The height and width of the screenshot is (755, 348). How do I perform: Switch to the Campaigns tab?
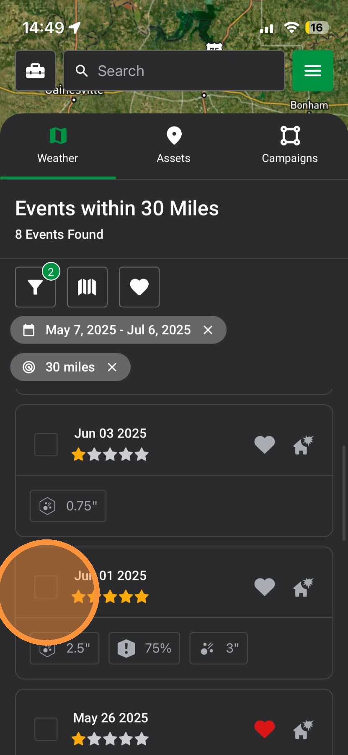pyautogui.click(x=290, y=146)
